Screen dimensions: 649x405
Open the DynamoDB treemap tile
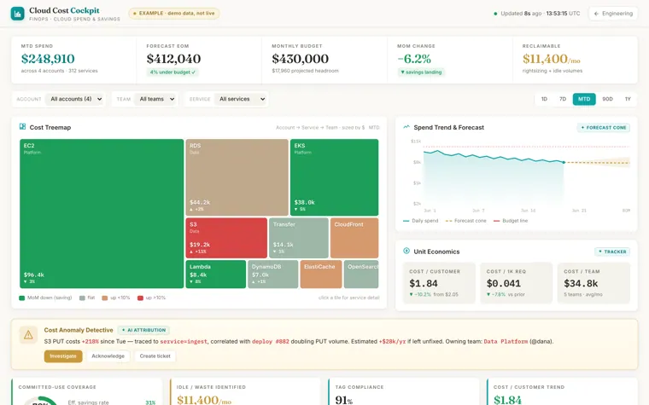pyautogui.click(x=272, y=274)
